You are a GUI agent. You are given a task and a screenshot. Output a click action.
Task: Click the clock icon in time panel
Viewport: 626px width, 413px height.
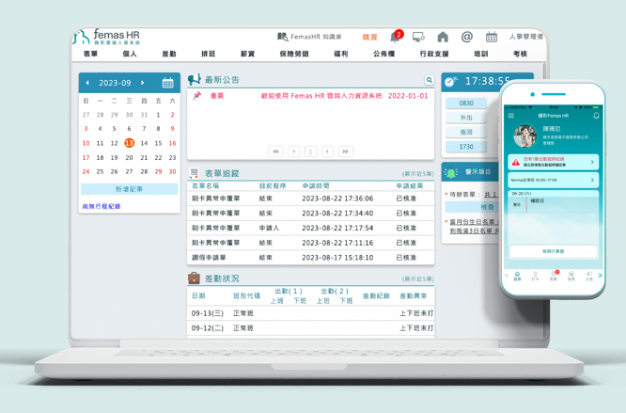[450, 82]
